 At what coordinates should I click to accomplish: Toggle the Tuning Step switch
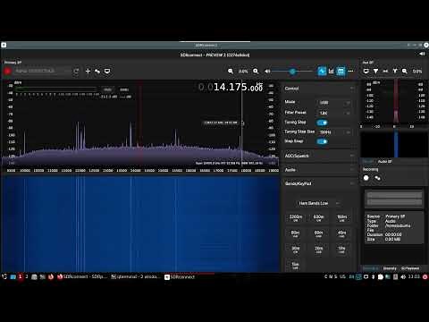pos(322,123)
